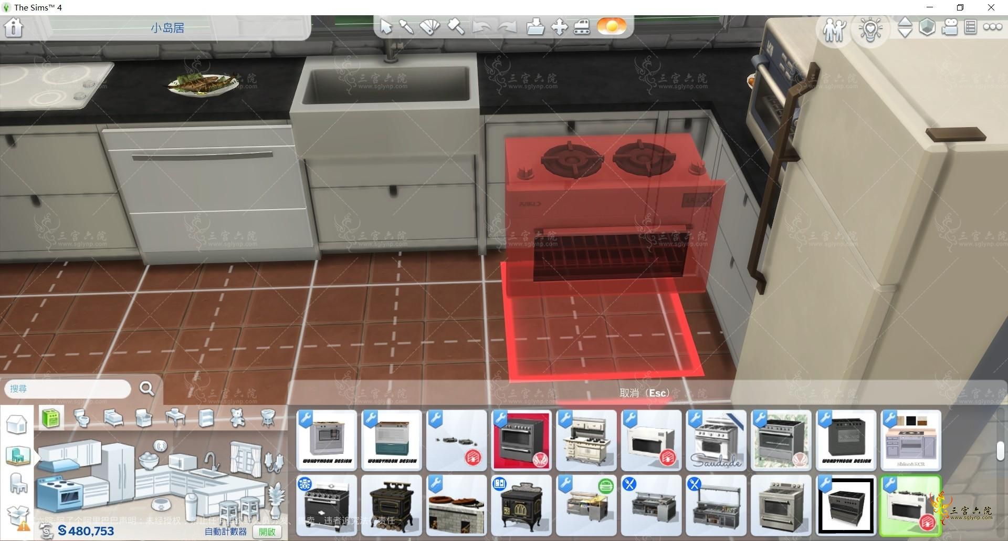
Task: Click the household funds 480,753
Action: tap(86, 531)
